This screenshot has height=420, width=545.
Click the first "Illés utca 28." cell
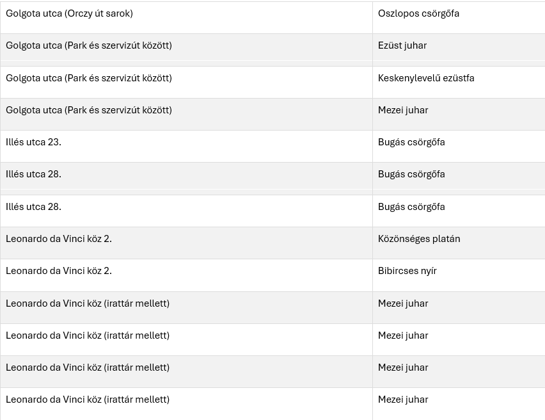33,174
